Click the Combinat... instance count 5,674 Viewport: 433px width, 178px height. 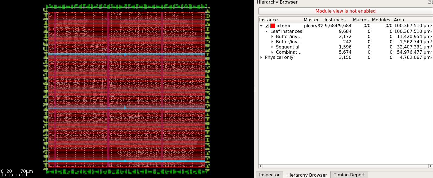(345, 52)
